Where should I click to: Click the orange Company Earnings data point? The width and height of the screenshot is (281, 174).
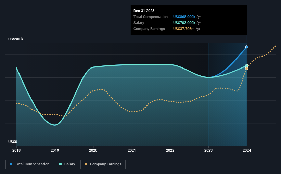(246, 69)
